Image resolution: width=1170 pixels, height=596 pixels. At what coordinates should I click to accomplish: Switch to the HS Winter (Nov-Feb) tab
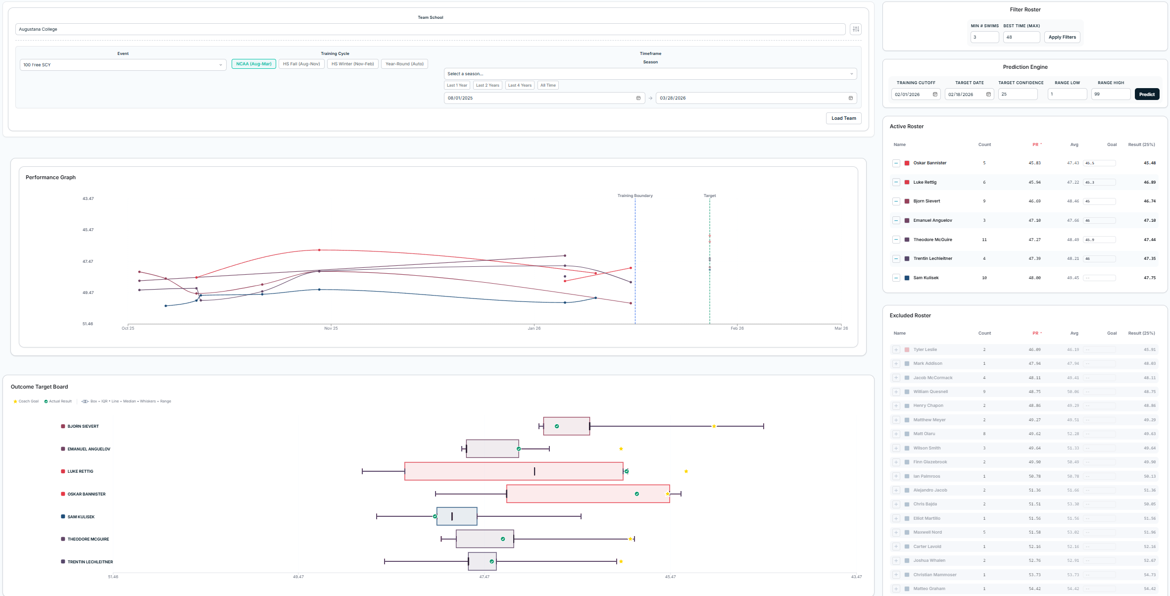tap(352, 63)
